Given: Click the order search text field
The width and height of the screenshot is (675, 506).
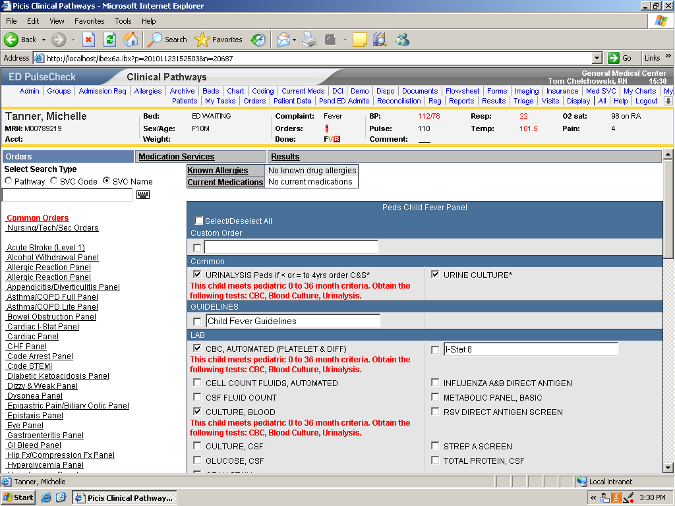Looking at the screenshot, I should tap(67, 195).
